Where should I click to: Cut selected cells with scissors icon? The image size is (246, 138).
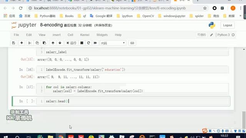pos(30,43)
